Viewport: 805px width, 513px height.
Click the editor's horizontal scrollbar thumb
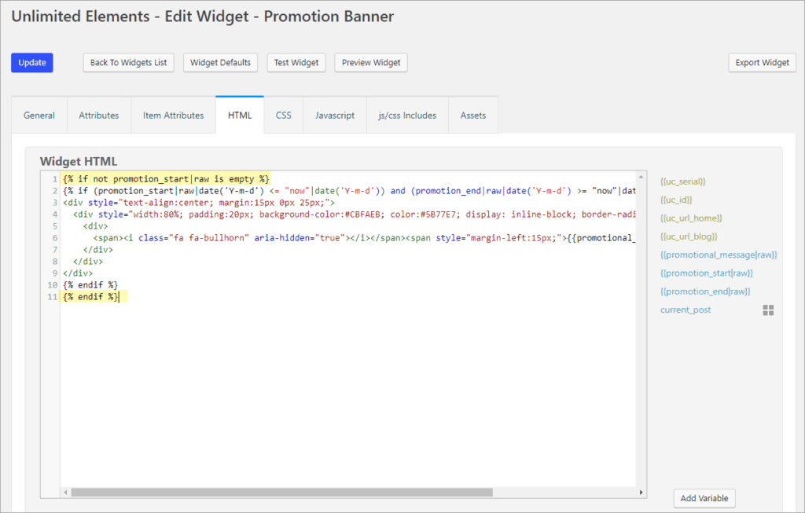(282, 493)
